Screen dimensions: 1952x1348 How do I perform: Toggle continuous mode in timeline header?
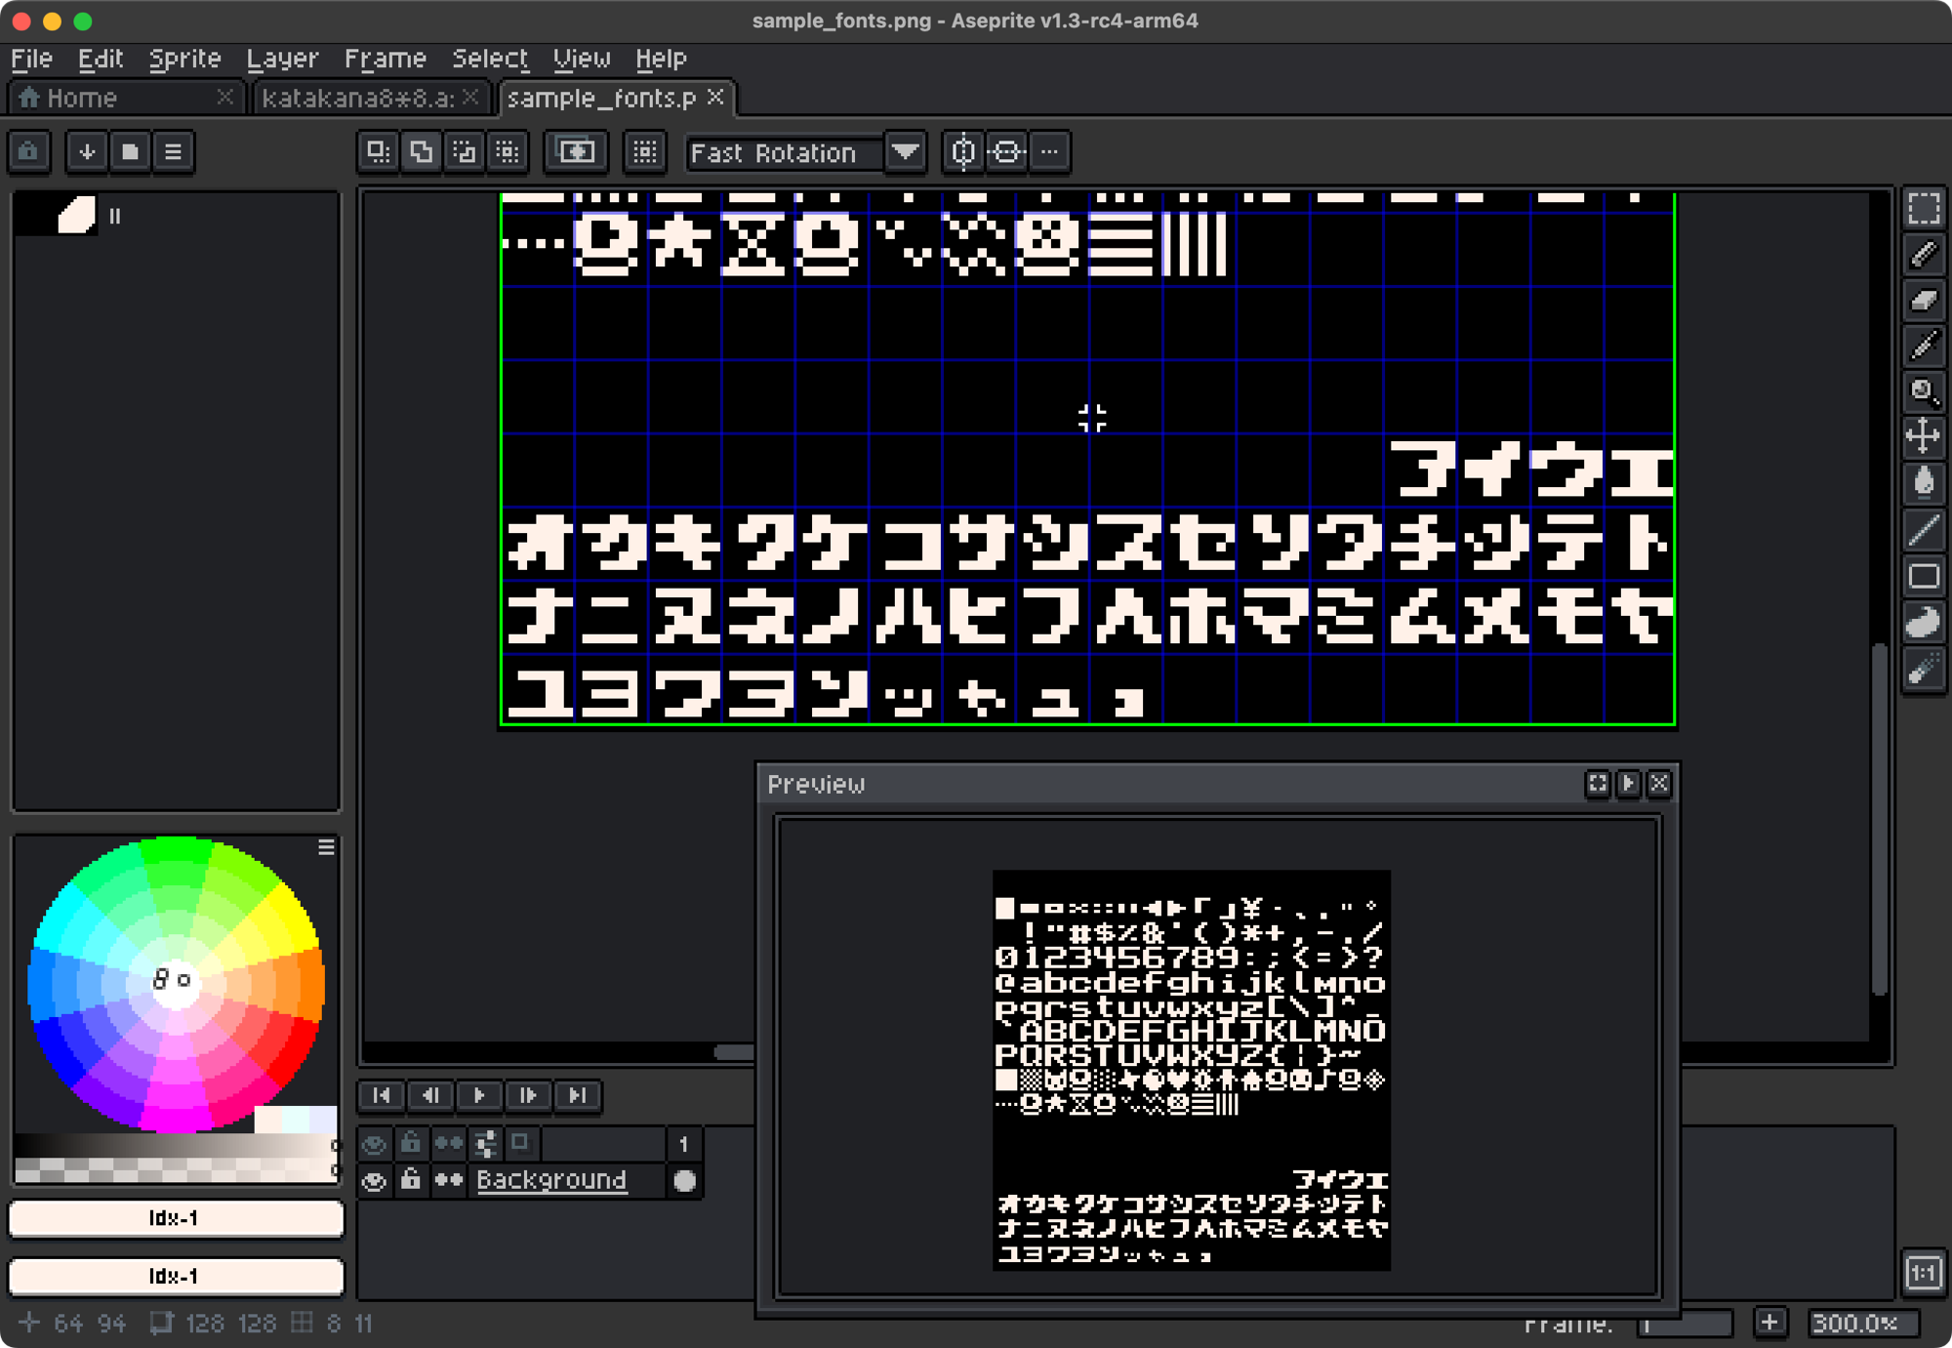tap(448, 1143)
